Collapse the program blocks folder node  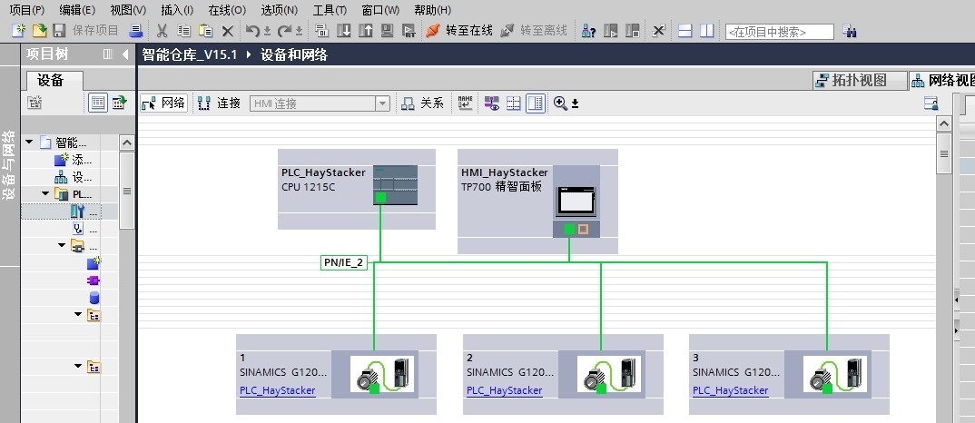62,246
